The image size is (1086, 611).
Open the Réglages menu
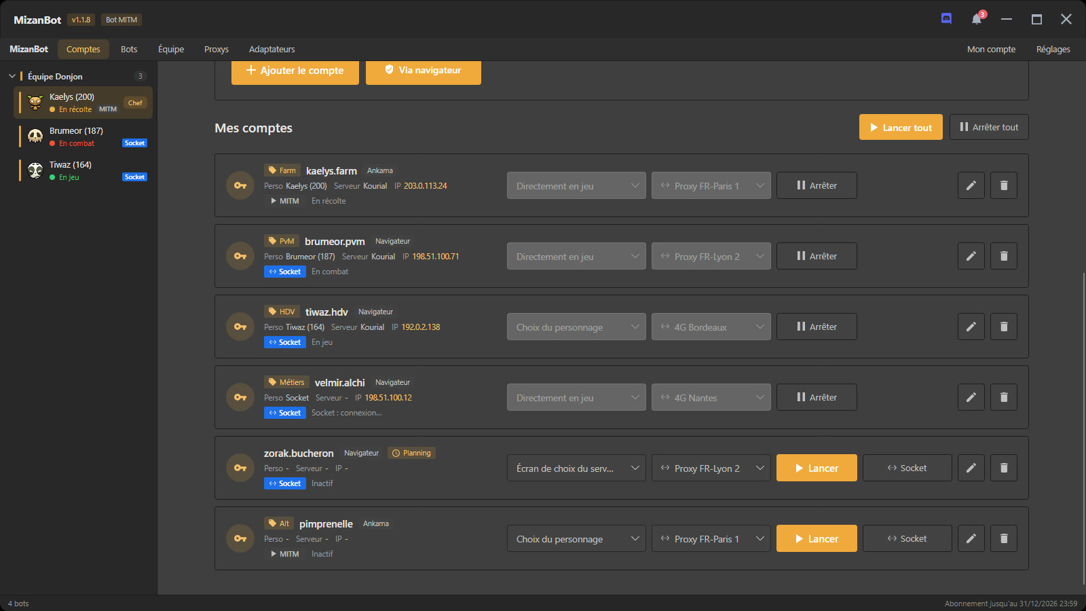[1053, 49]
